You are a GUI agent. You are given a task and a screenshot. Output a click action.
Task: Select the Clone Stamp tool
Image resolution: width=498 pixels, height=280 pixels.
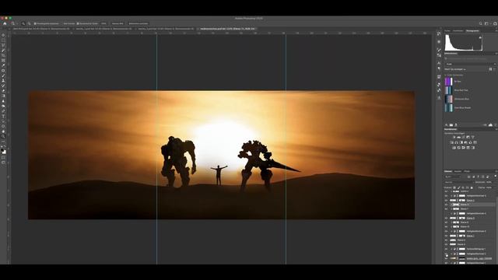point(3,81)
